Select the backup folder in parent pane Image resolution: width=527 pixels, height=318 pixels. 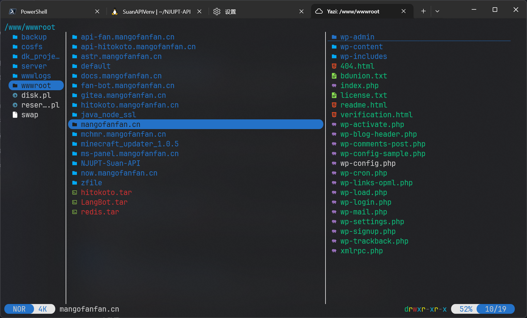click(x=34, y=37)
